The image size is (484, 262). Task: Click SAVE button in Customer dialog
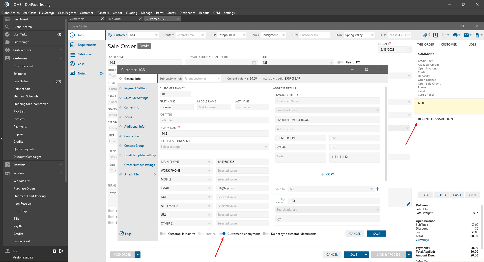[376, 234]
